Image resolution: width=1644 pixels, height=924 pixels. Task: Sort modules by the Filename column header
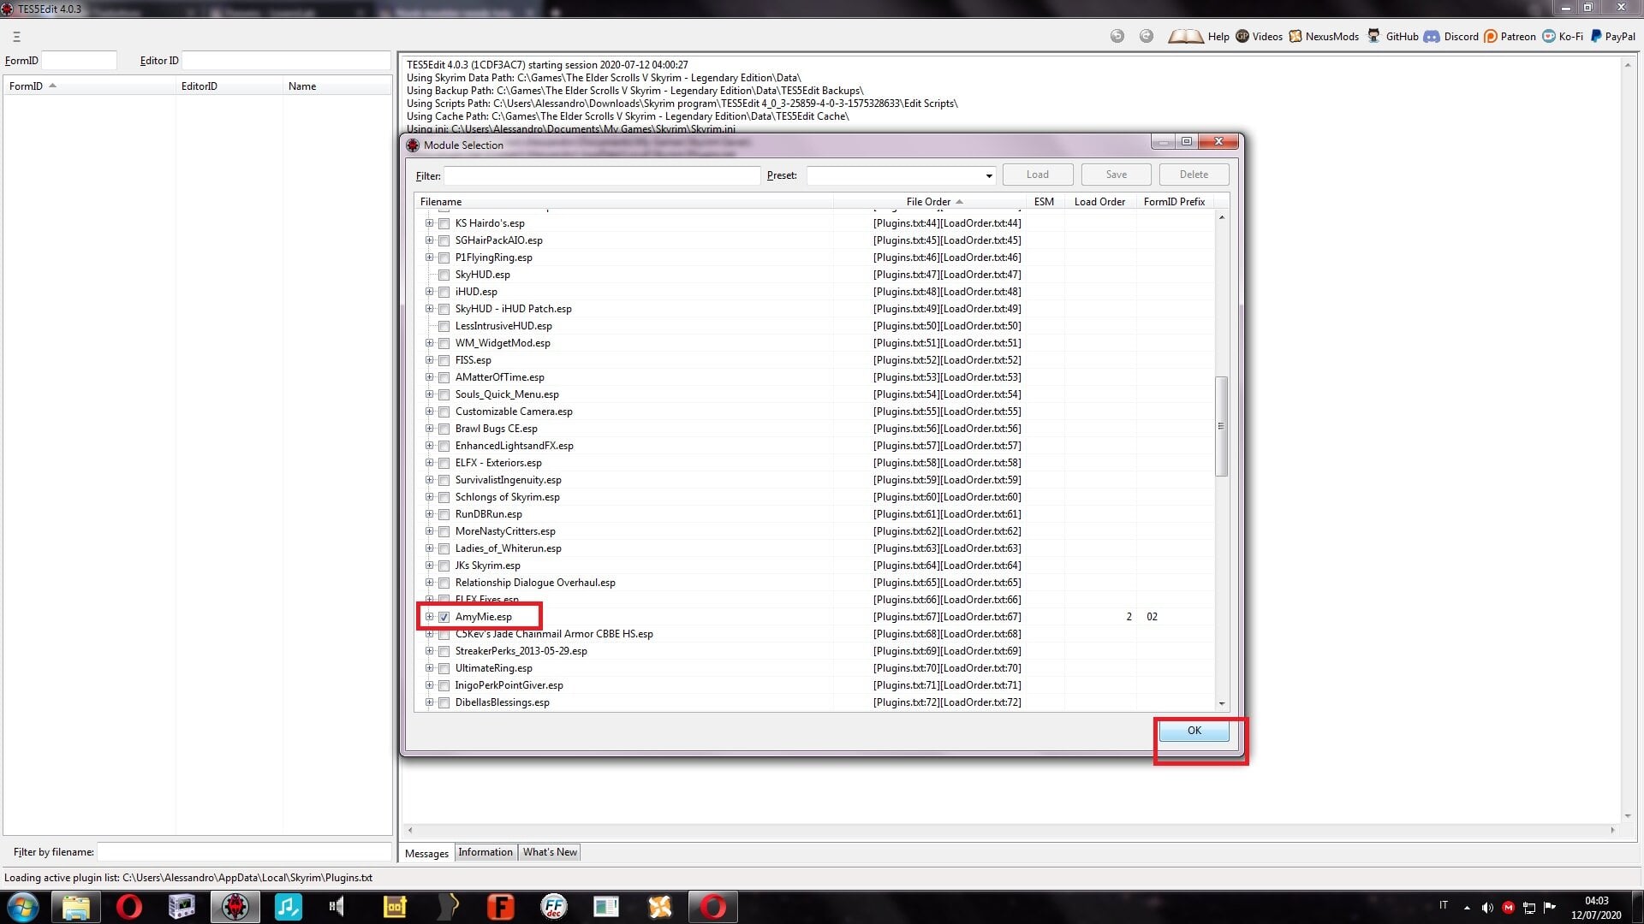pyautogui.click(x=623, y=202)
